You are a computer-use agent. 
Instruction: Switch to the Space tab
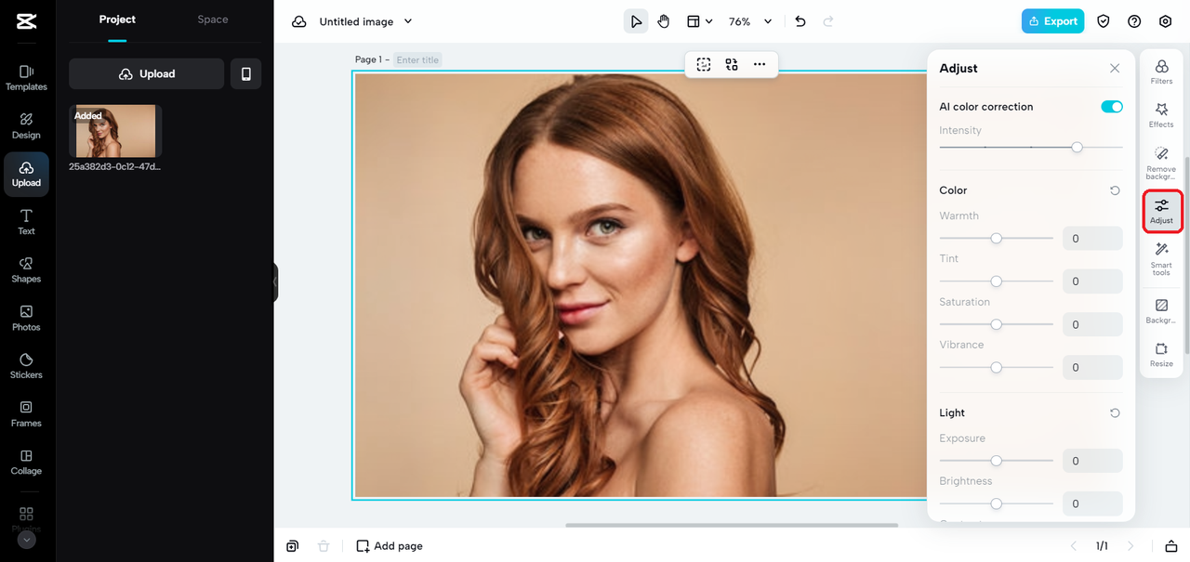tap(213, 20)
